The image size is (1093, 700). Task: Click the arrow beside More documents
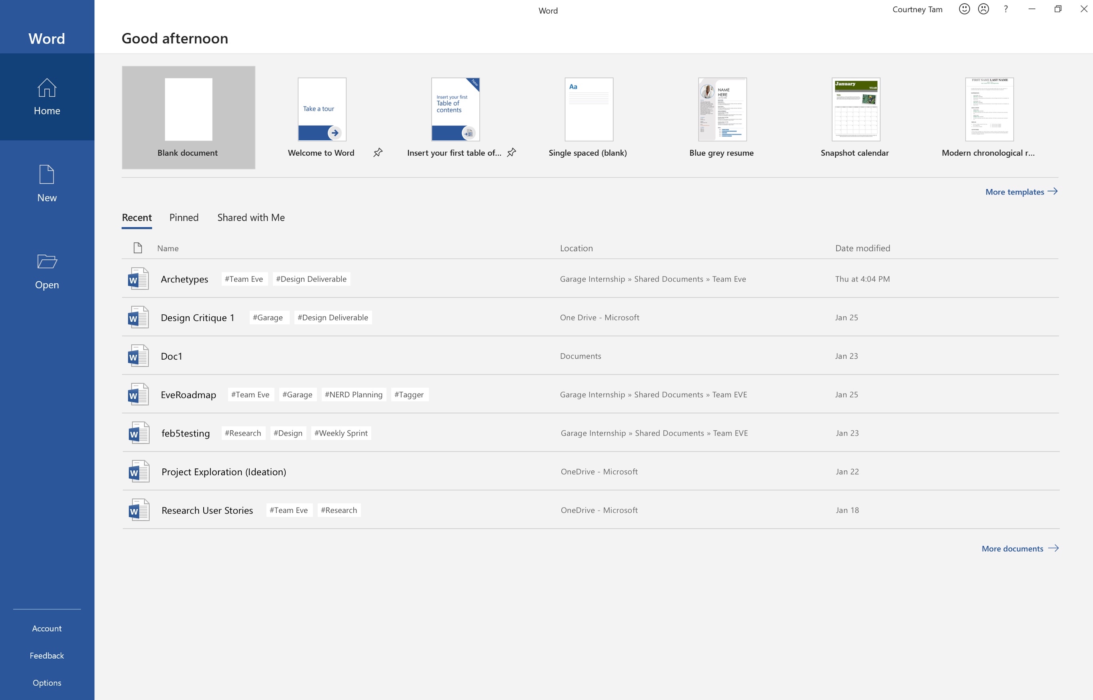[x=1053, y=548]
